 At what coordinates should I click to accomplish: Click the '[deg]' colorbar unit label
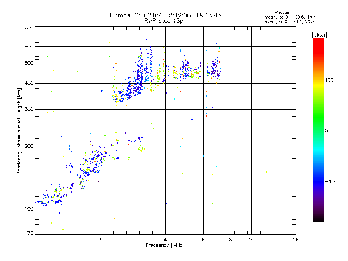click(319, 35)
